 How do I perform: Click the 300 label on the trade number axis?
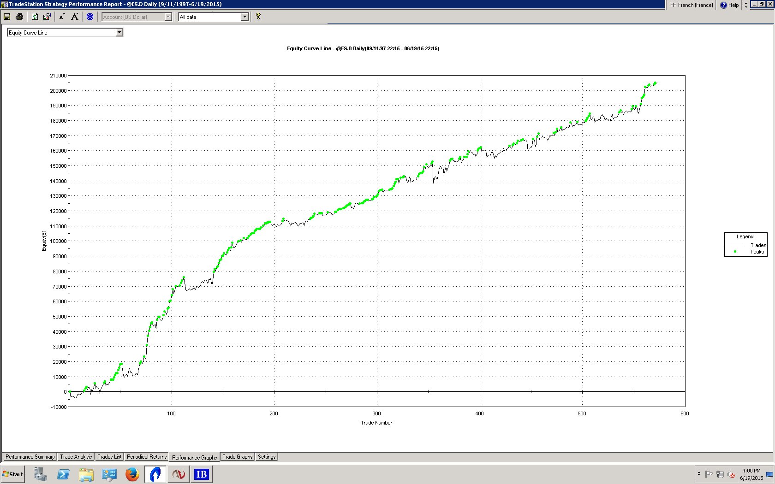[x=376, y=413]
